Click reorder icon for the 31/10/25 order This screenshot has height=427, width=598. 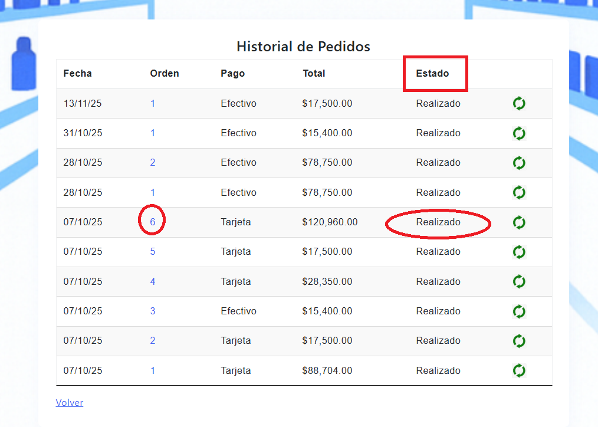(518, 133)
